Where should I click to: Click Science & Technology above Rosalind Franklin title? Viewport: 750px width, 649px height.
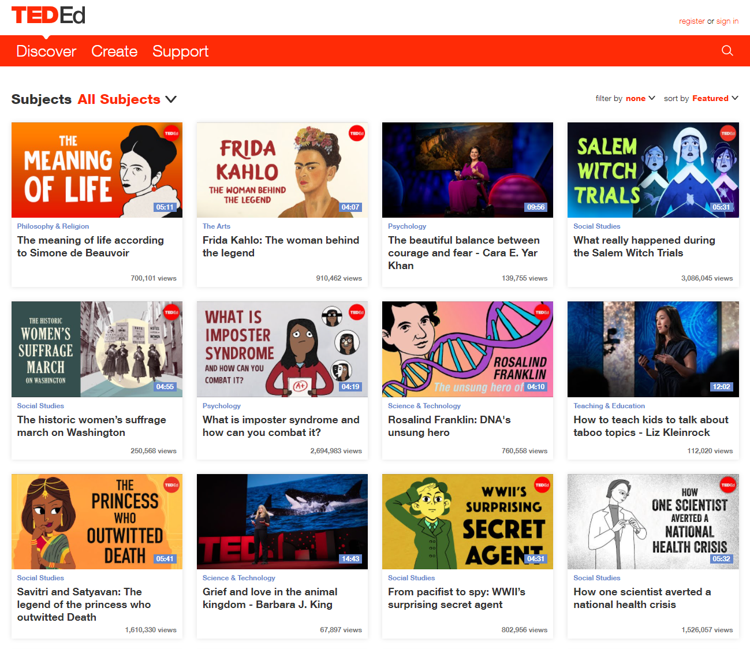click(x=424, y=406)
